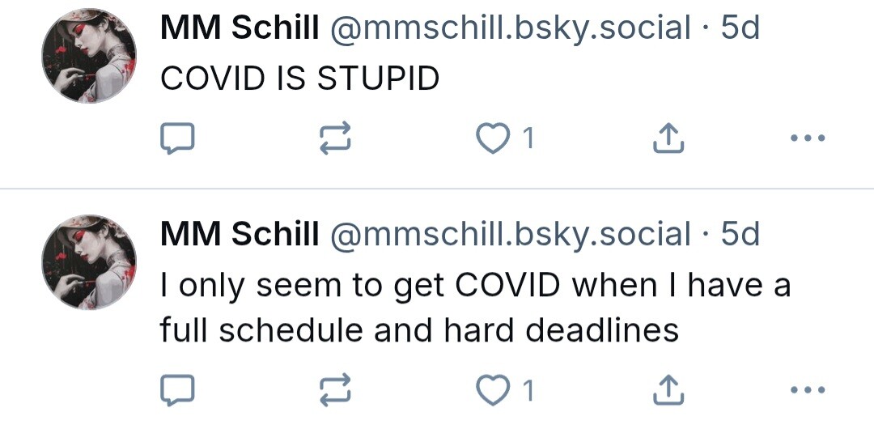
Task: Share the COVID IS STUPID post
Action: point(668,138)
